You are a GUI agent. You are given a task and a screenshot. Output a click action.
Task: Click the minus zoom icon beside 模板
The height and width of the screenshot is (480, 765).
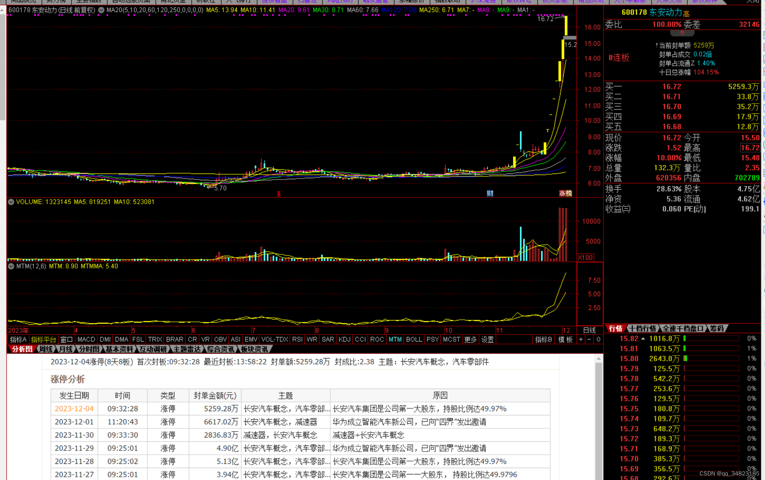tap(589, 339)
